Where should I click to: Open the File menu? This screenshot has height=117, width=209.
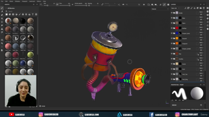pyautogui.click(x=2, y=1)
